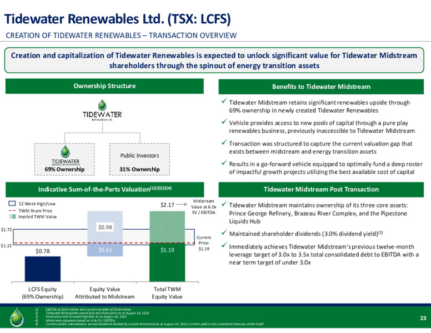Select the 'Indicative Sum-of-the-Parts Valuation' header
The height and width of the screenshot is (333, 431).
click(105, 189)
